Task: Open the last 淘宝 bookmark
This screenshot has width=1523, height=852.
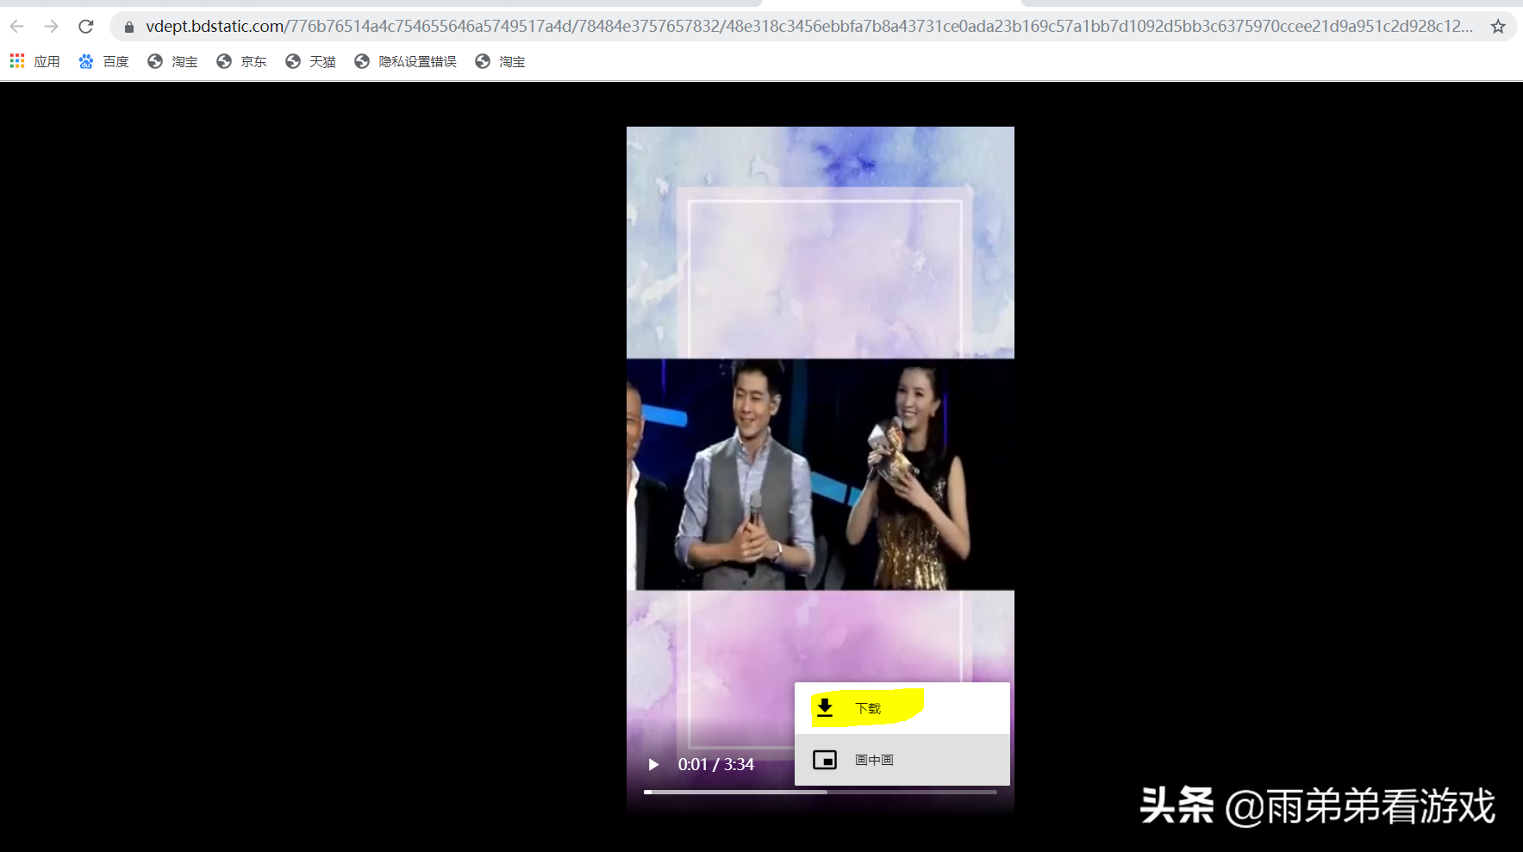Action: tap(500, 61)
